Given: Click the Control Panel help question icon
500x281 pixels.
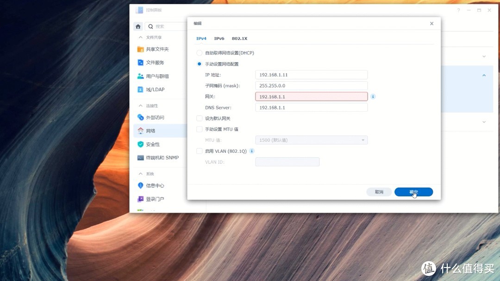Looking at the screenshot, I should pos(458,10).
